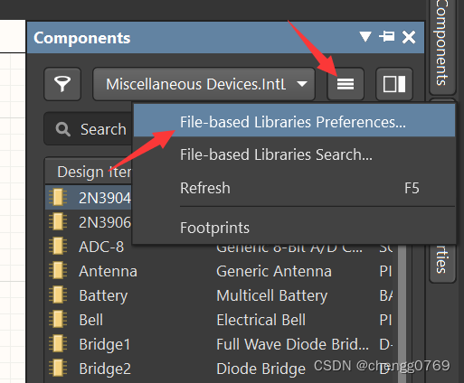Open the hamburger menu button
Screen dimensions: 464x383
[x=346, y=84]
